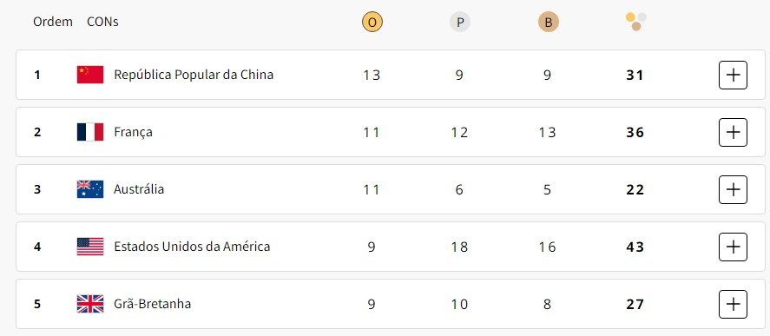Click the China flag icon
Screen dimensions: 770x336
pos(90,75)
